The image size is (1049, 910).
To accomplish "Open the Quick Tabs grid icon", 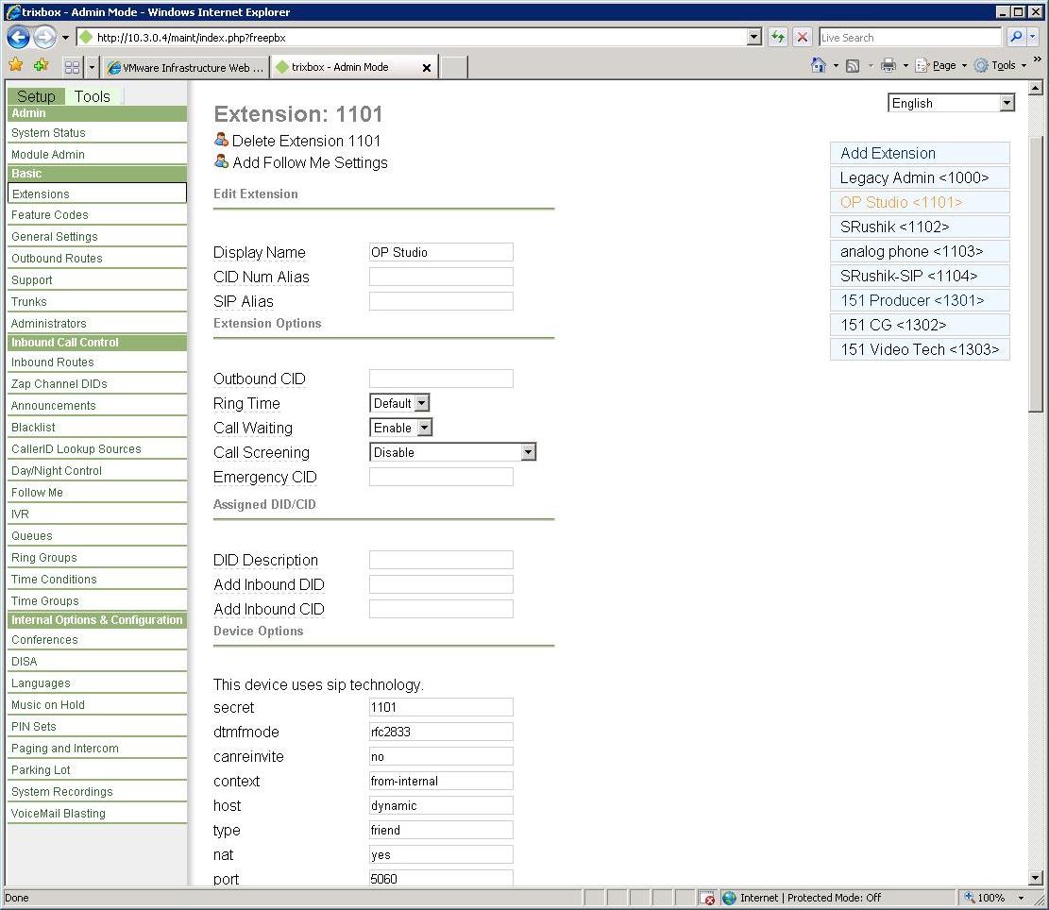I will pyautogui.click(x=73, y=67).
